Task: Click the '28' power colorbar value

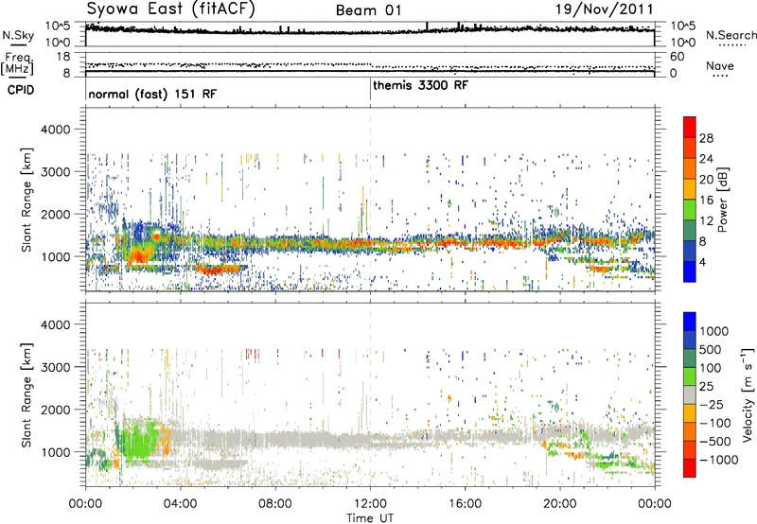Action: click(x=706, y=138)
